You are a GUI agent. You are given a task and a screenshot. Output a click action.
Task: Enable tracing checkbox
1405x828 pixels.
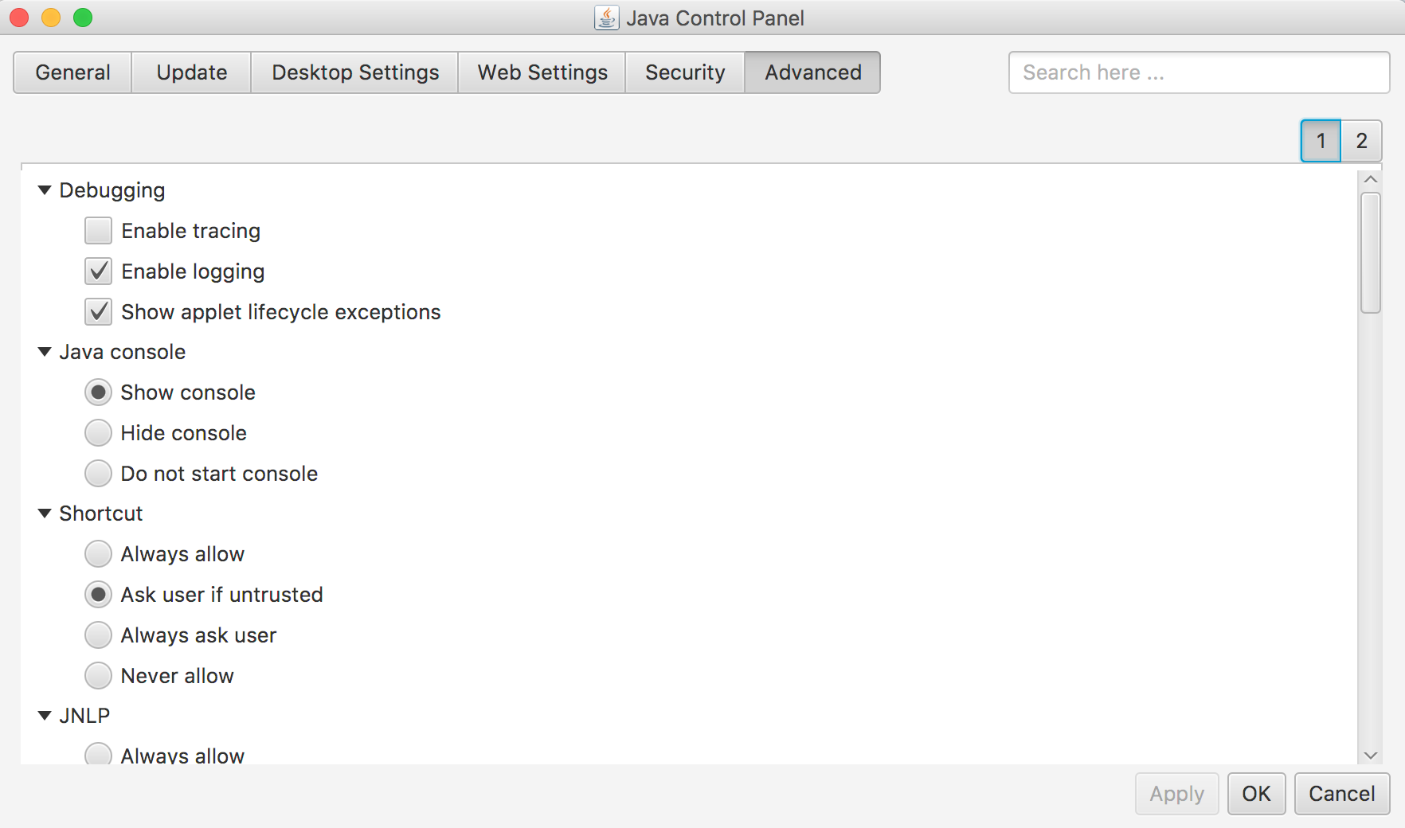[98, 231]
